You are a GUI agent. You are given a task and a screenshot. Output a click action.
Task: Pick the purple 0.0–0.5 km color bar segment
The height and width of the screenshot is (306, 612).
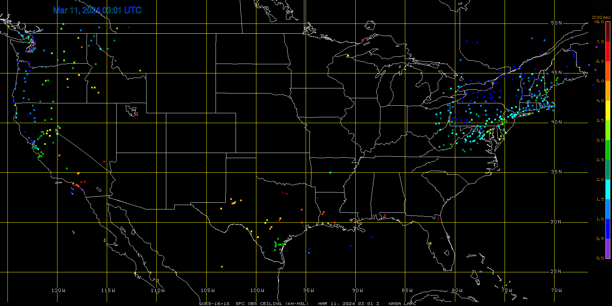pos(608,249)
